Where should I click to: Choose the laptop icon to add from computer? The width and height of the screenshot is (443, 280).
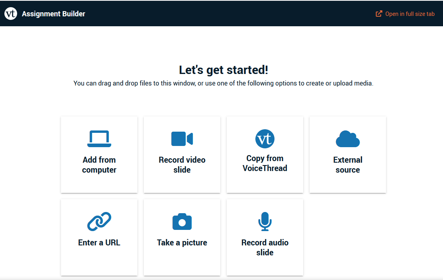click(x=99, y=139)
